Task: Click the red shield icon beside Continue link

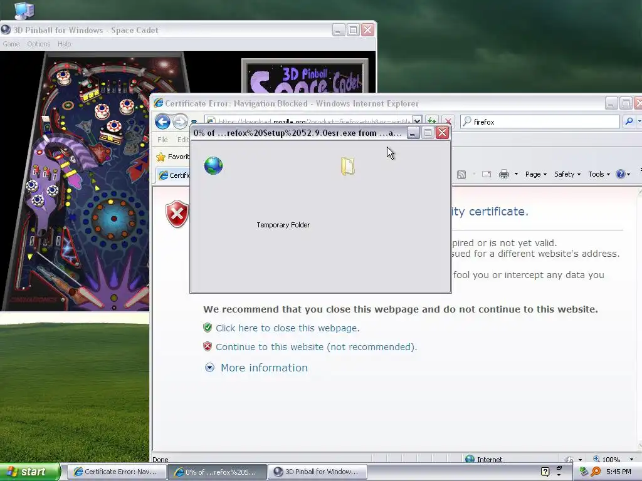Action: click(208, 346)
